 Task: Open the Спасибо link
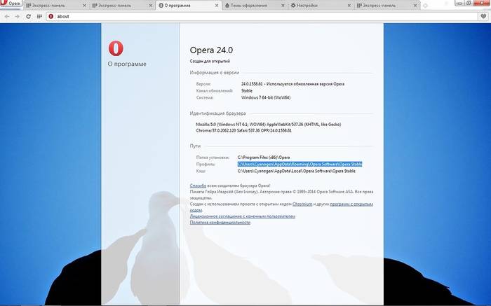(x=197, y=186)
